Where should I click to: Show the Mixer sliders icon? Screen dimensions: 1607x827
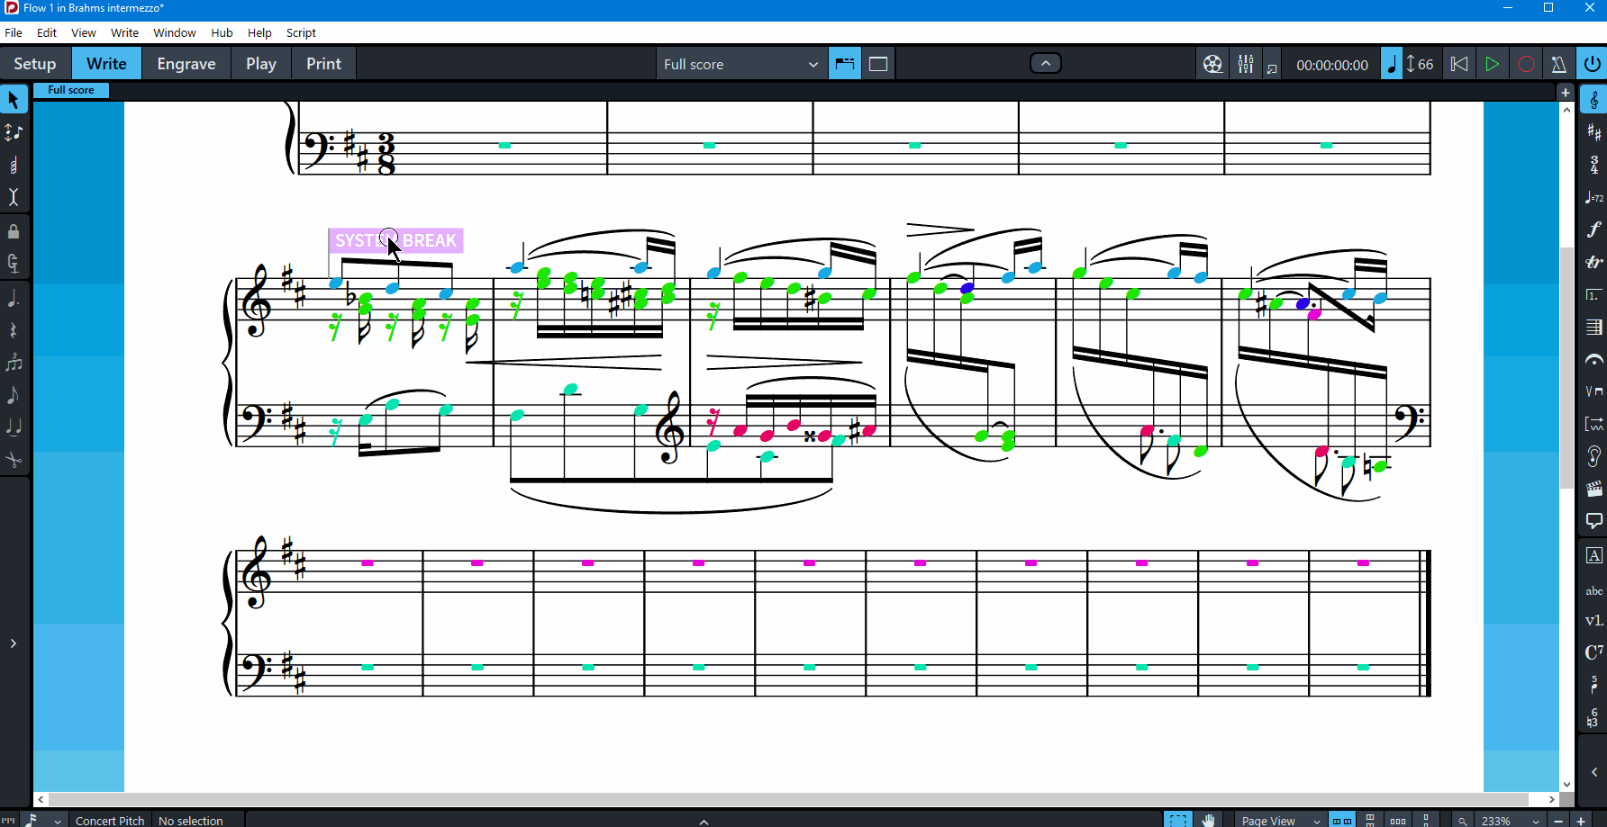click(1246, 64)
